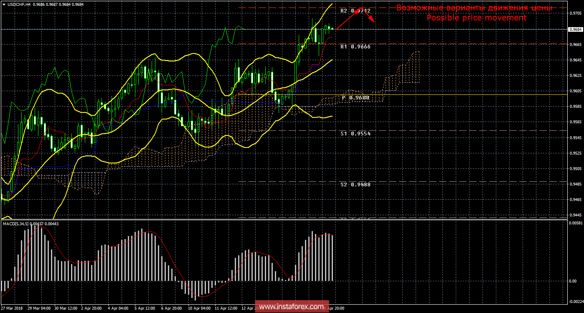Select the 'Possible price movement' text annotation
This screenshot has width=584, height=313.
tap(476, 18)
